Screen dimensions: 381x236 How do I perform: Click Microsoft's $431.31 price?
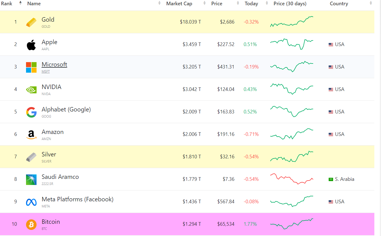(x=226, y=67)
